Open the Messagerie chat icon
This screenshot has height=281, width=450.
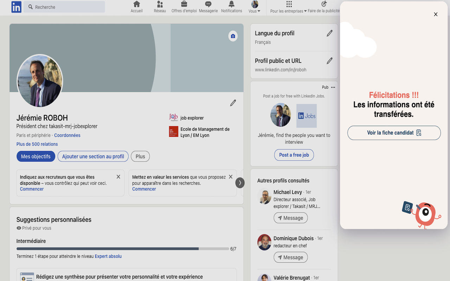click(x=208, y=5)
